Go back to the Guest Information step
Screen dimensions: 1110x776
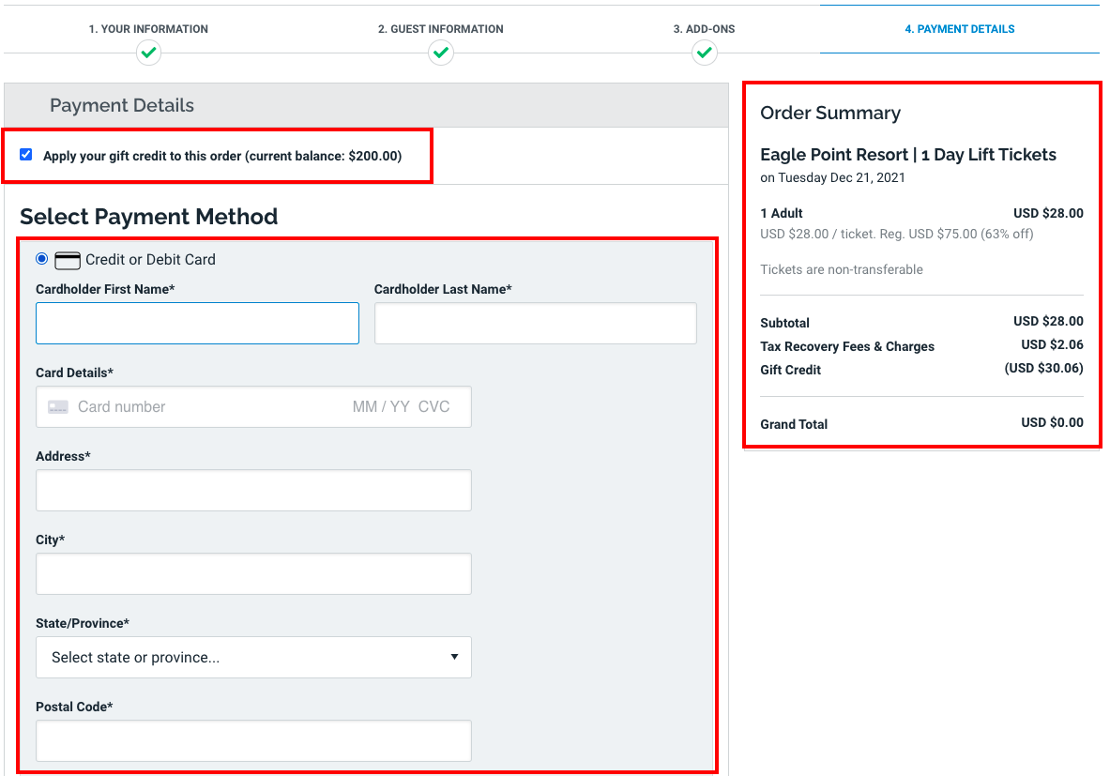click(441, 29)
